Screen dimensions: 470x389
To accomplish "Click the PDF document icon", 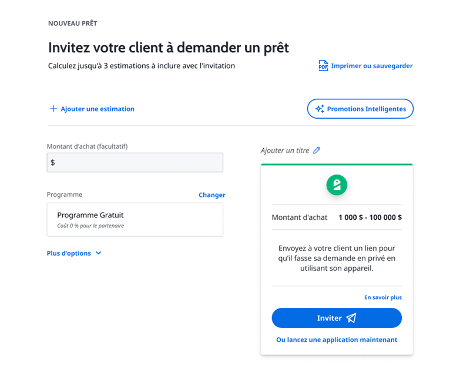I will click(x=323, y=66).
